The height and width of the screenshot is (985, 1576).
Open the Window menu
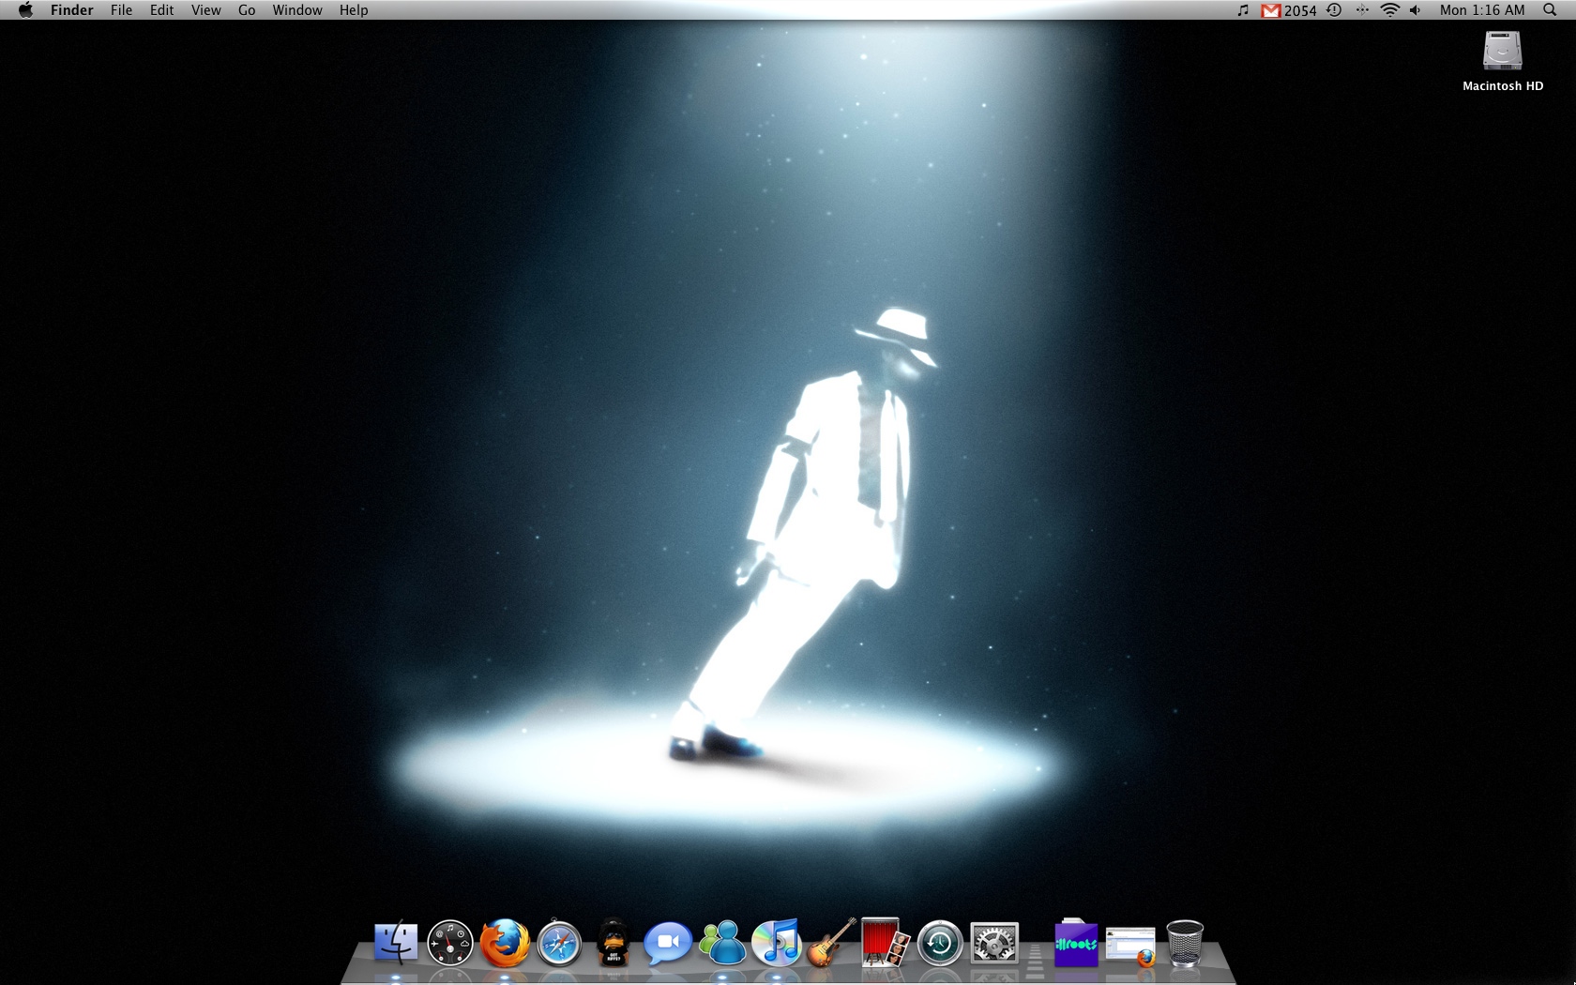pos(296,10)
